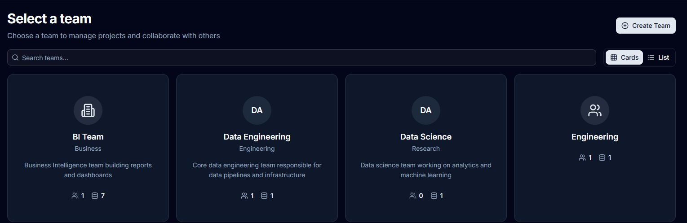Click the Data Science DA avatar
Image resolution: width=687 pixels, height=223 pixels.
tap(426, 110)
